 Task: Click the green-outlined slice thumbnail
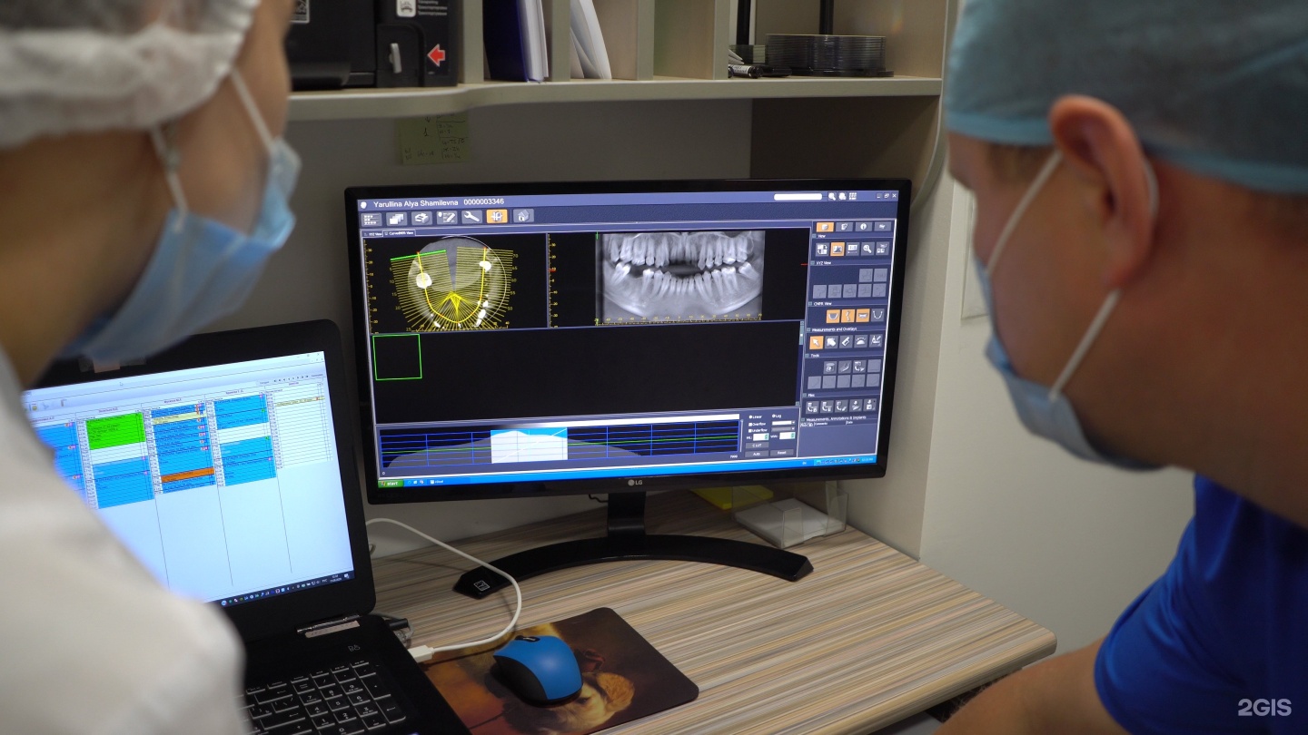397,357
